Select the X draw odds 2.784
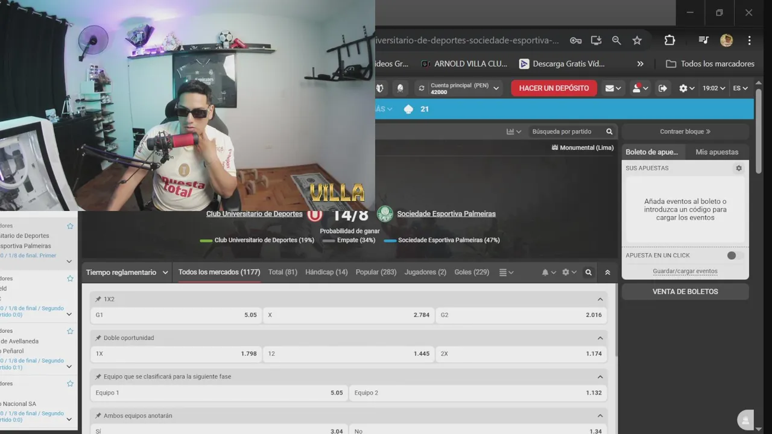This screenshot has width=772, height=434. [349, 315]
